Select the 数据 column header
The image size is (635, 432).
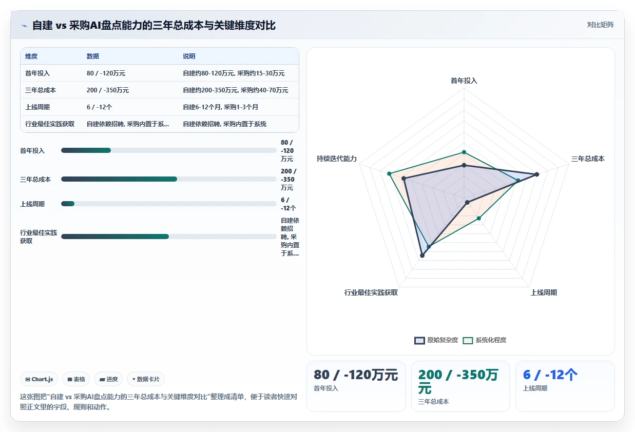(93, 56)
